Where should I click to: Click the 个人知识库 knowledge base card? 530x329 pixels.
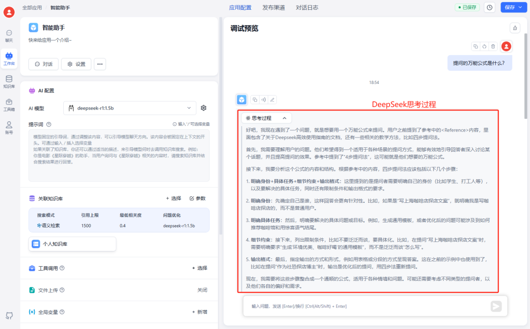click(x=72, y=244)
